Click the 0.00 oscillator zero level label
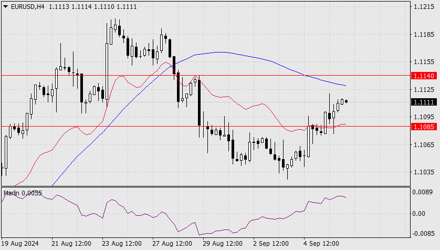The height and width of the screenshot is (250, 440). [x=418, y=214]
